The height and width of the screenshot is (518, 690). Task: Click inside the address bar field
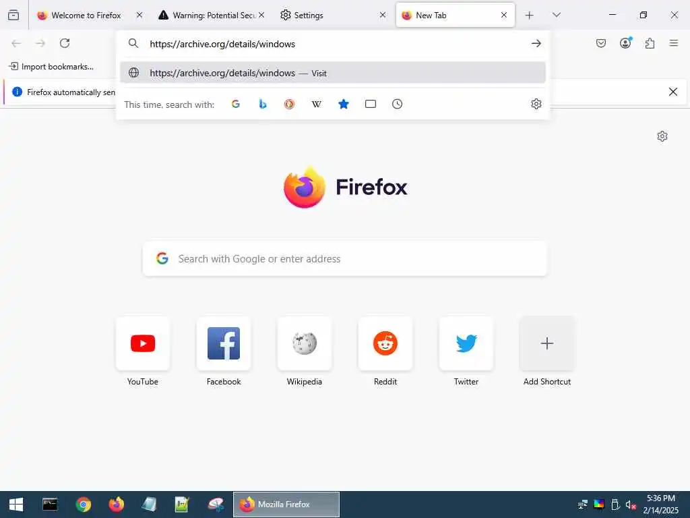point(334,44)
